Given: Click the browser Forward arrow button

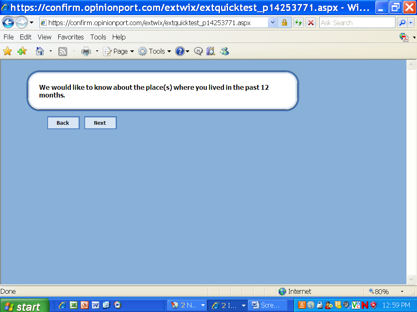Looking at the screenshot, I should coord(21,23).
